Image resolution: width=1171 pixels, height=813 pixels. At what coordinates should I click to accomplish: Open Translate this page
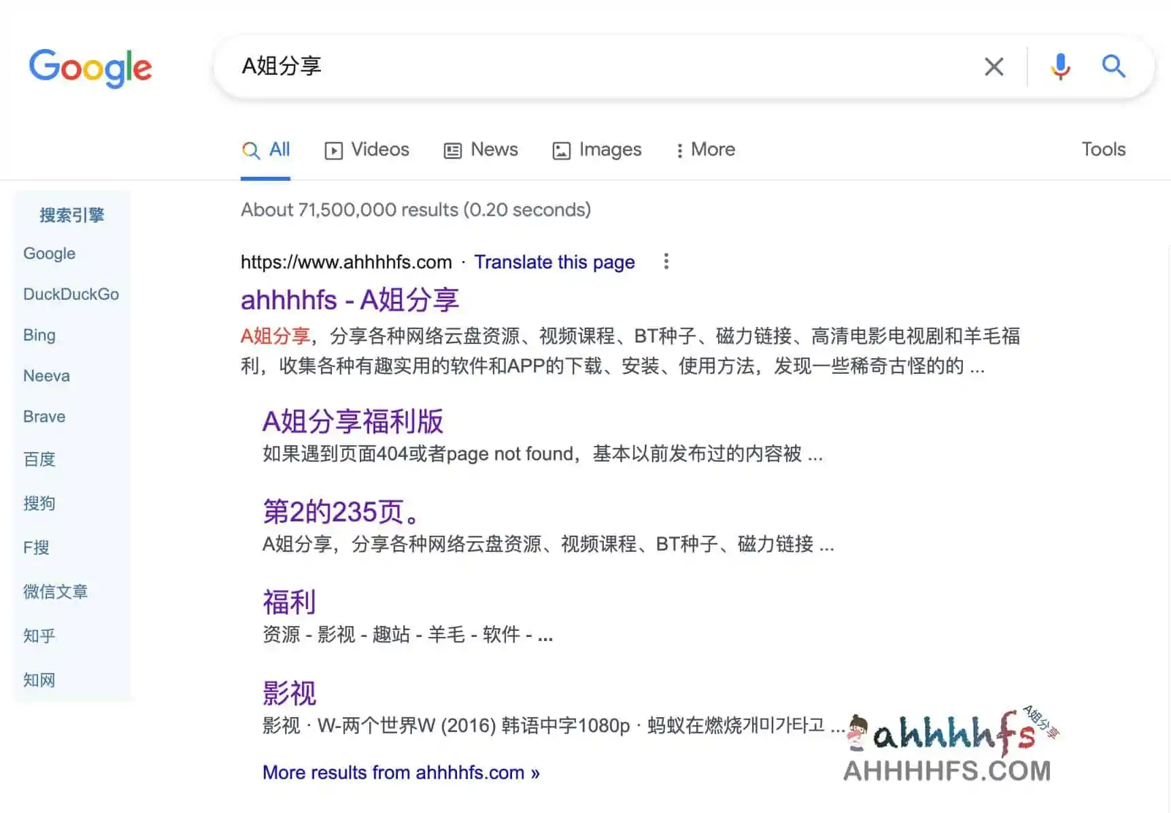point(554,262)
